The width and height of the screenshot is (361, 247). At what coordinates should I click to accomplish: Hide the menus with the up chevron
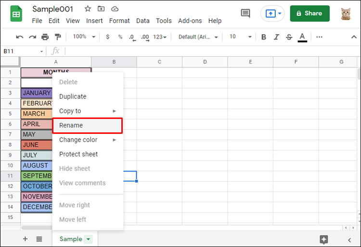click(x=354, y=37)
